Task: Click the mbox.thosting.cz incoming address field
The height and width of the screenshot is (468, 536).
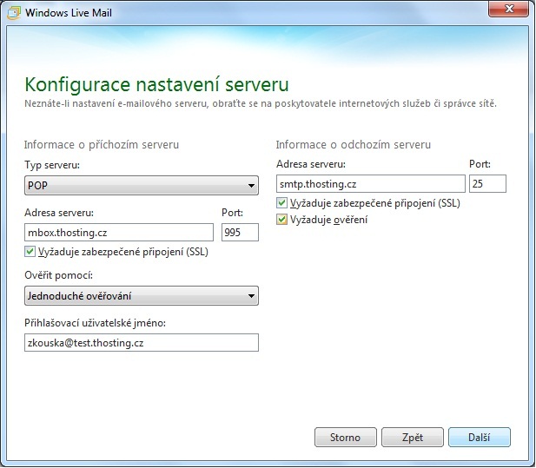Action: [x=118, y=232]
